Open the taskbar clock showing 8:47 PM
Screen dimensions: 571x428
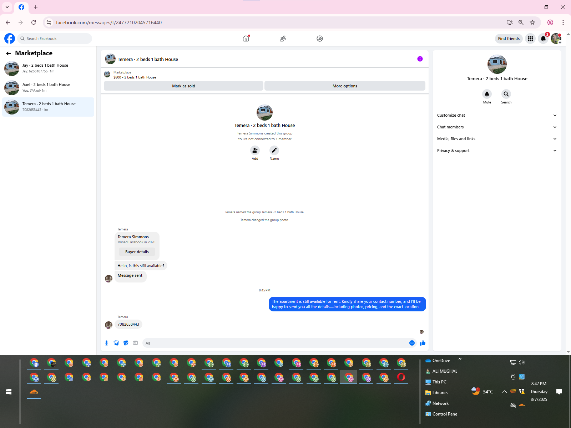click(x=539, y=392)
